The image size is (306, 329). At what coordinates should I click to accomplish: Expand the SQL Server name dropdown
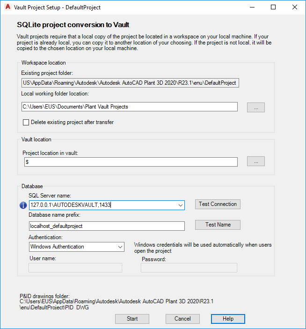[181, 205]
